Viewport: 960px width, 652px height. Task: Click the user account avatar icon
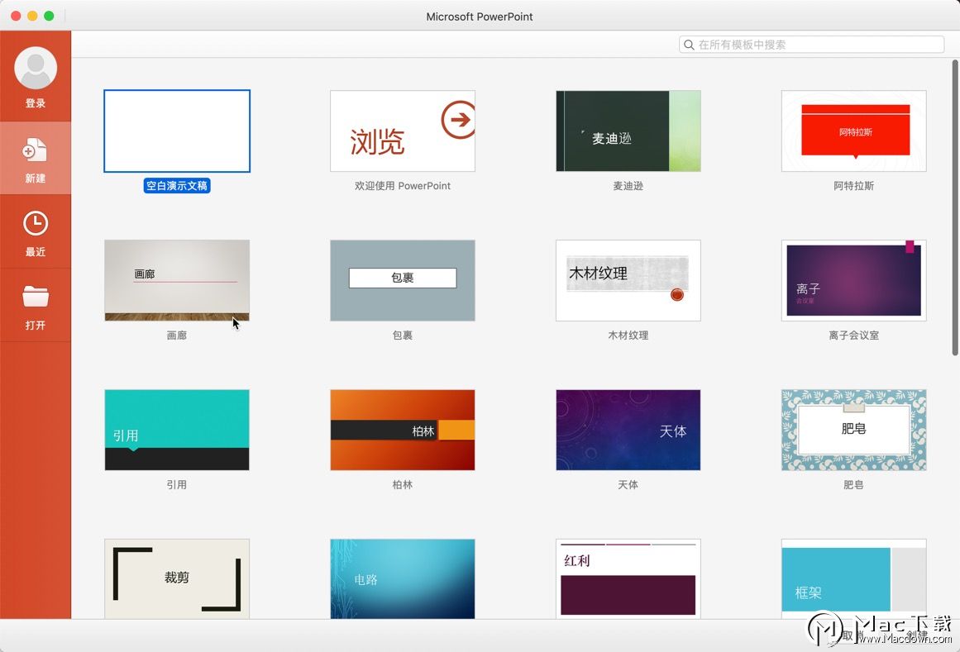(x=36, y=68)
